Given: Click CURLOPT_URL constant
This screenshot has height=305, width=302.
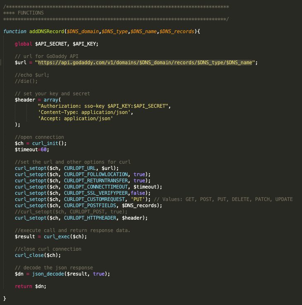Looking at the screenshot, I should pos(80,168).
